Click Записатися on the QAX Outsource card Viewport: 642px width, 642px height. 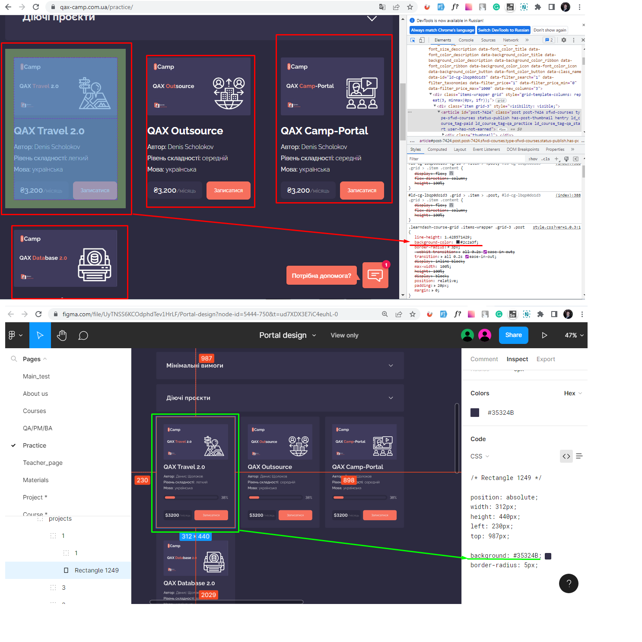click(x=228, y=191)
